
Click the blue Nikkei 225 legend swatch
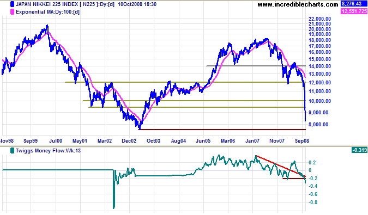point(12,4)
